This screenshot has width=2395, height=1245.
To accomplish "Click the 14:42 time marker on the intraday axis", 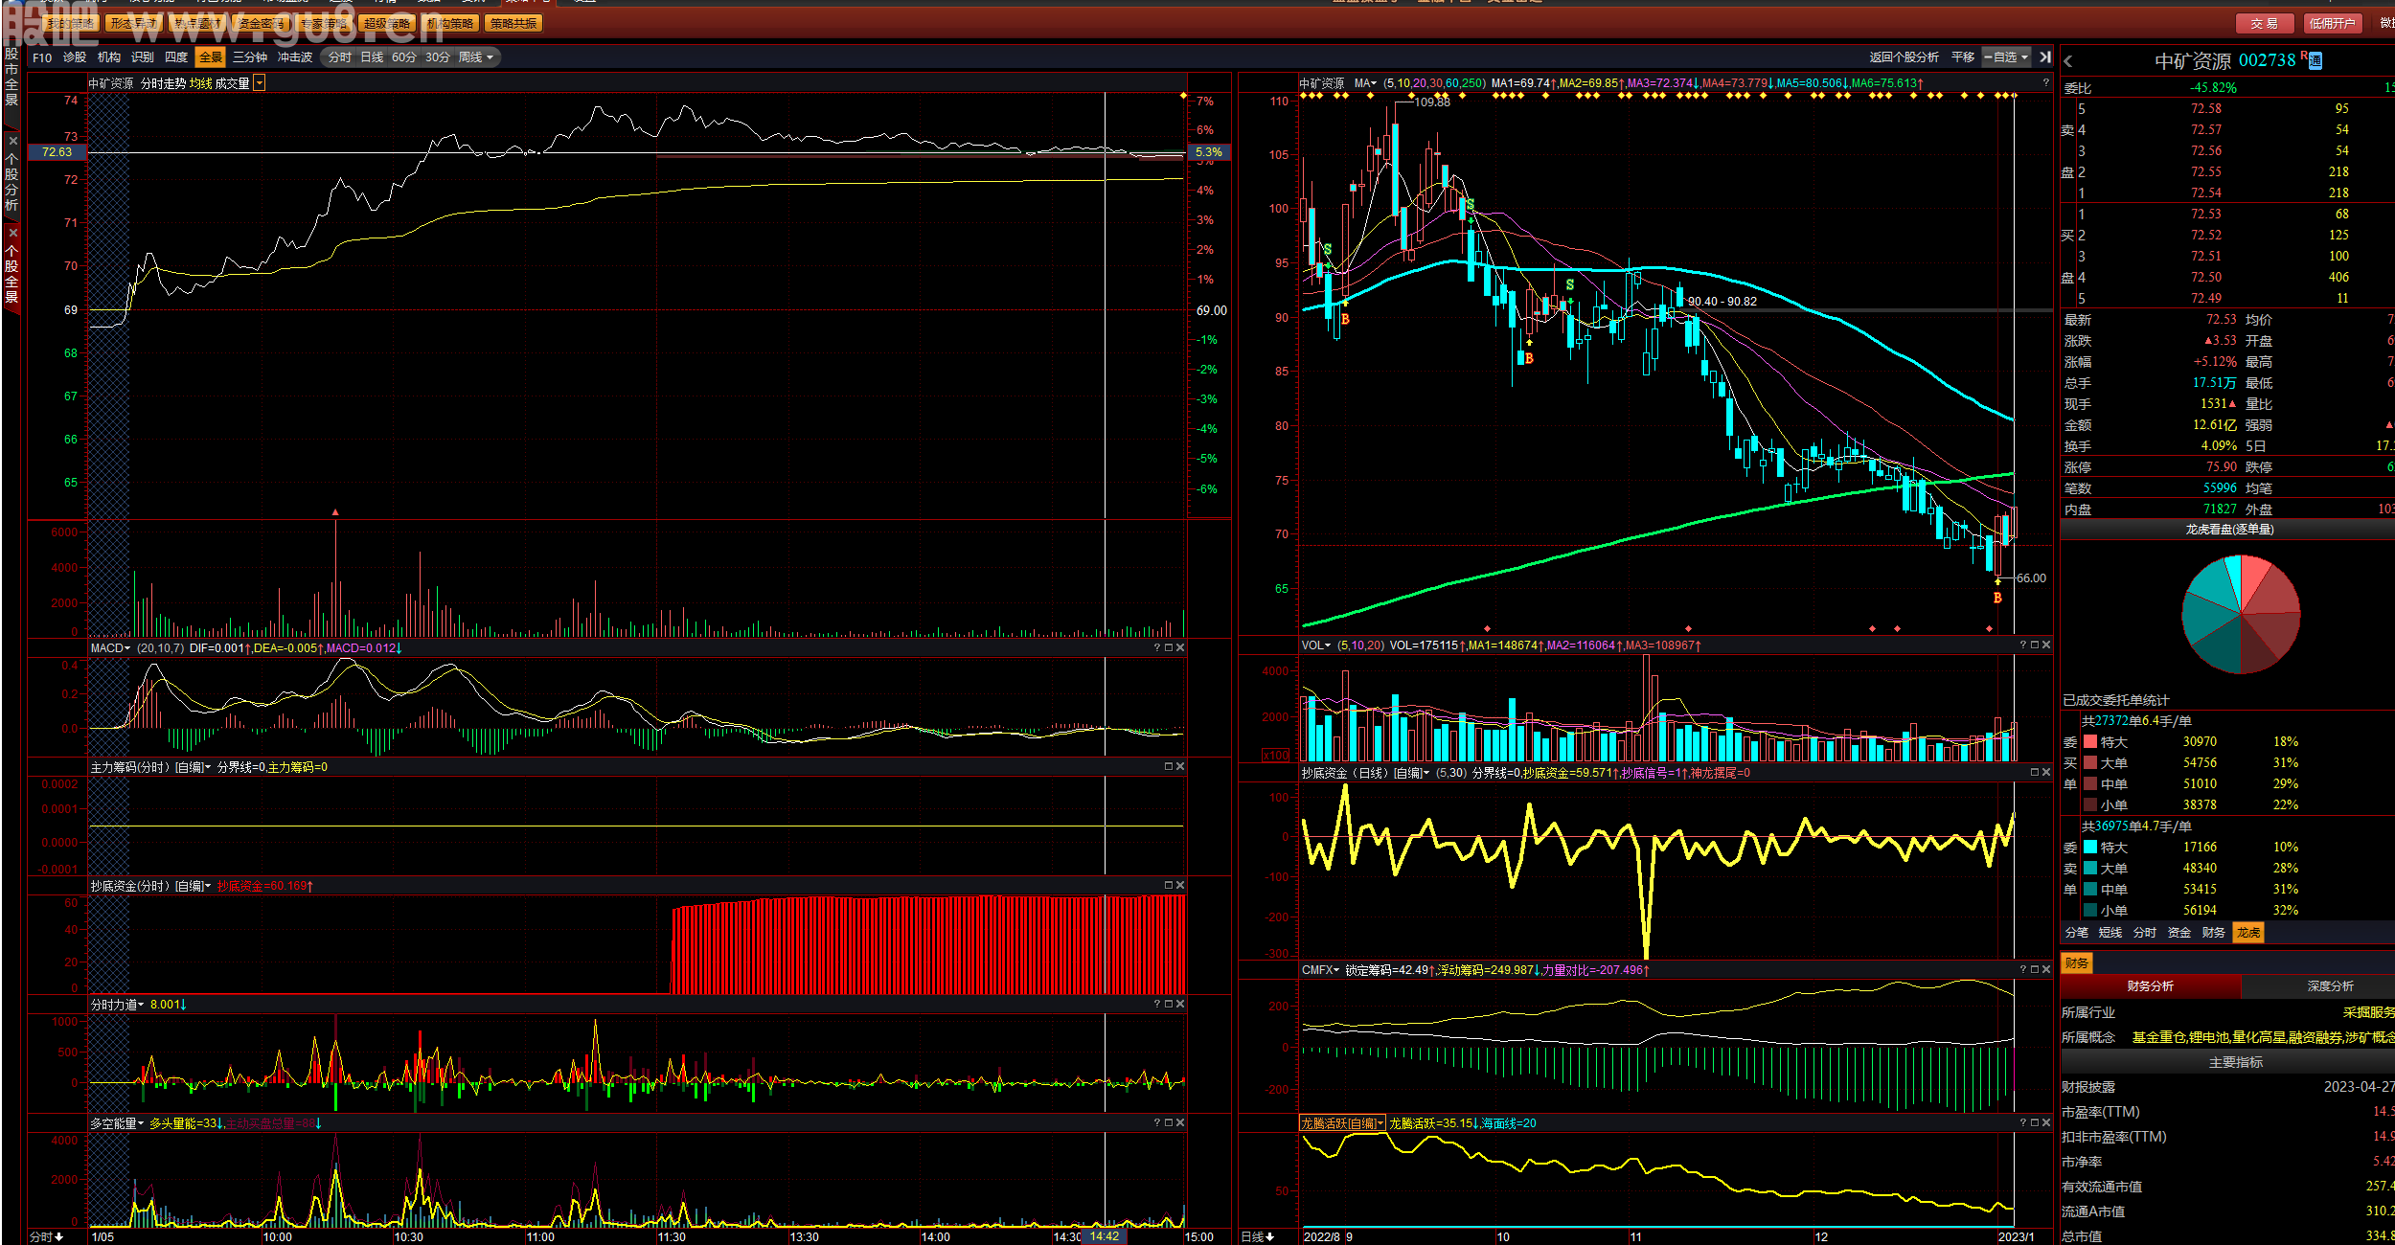I will point(1105,1236).
